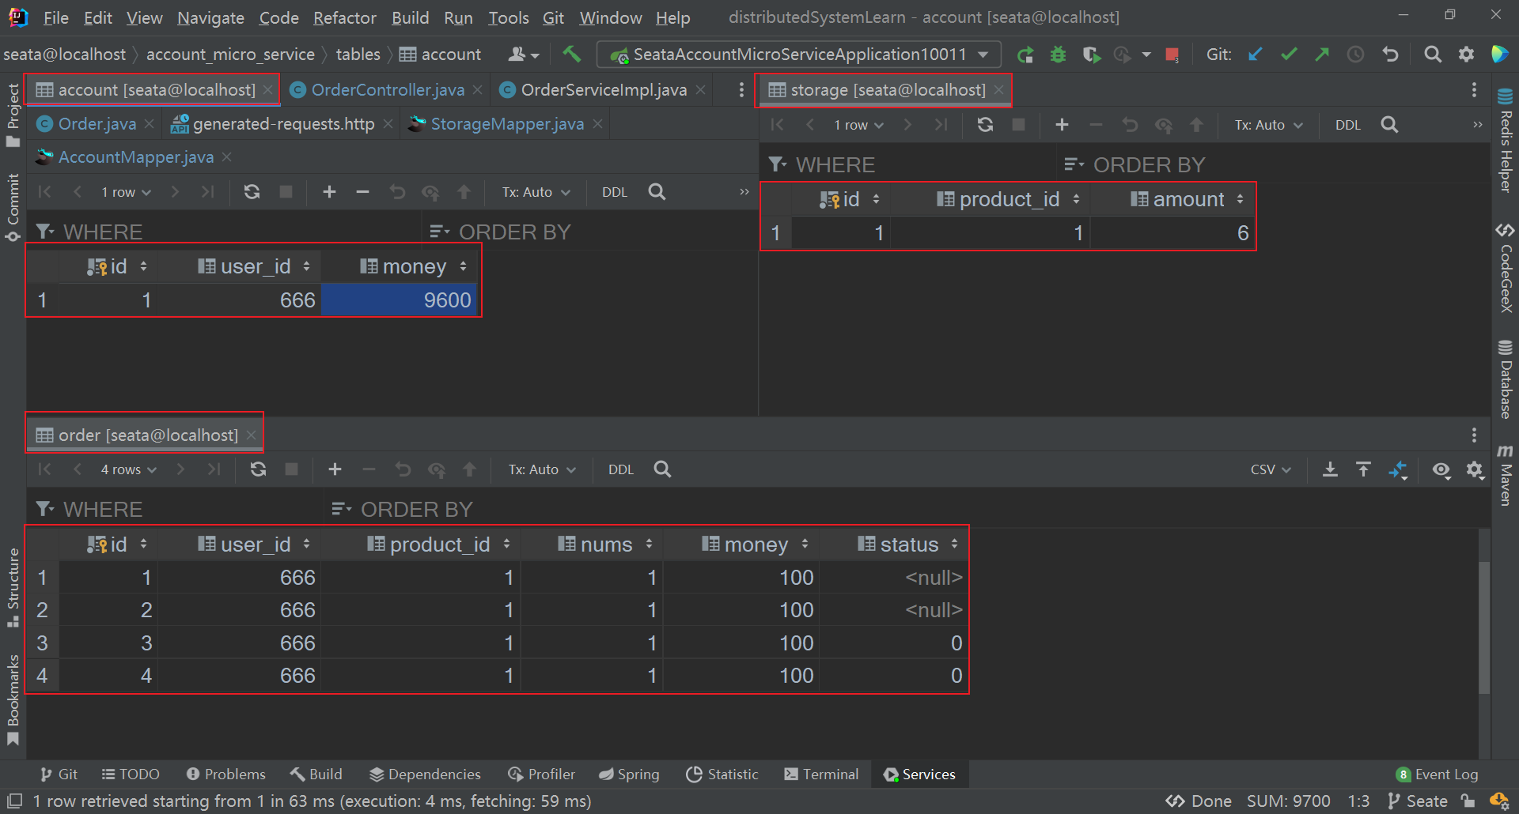Reload the order table data
The height and width of the screenshot is (814, 1519).
pyautogui.click(x=258, y=469)
